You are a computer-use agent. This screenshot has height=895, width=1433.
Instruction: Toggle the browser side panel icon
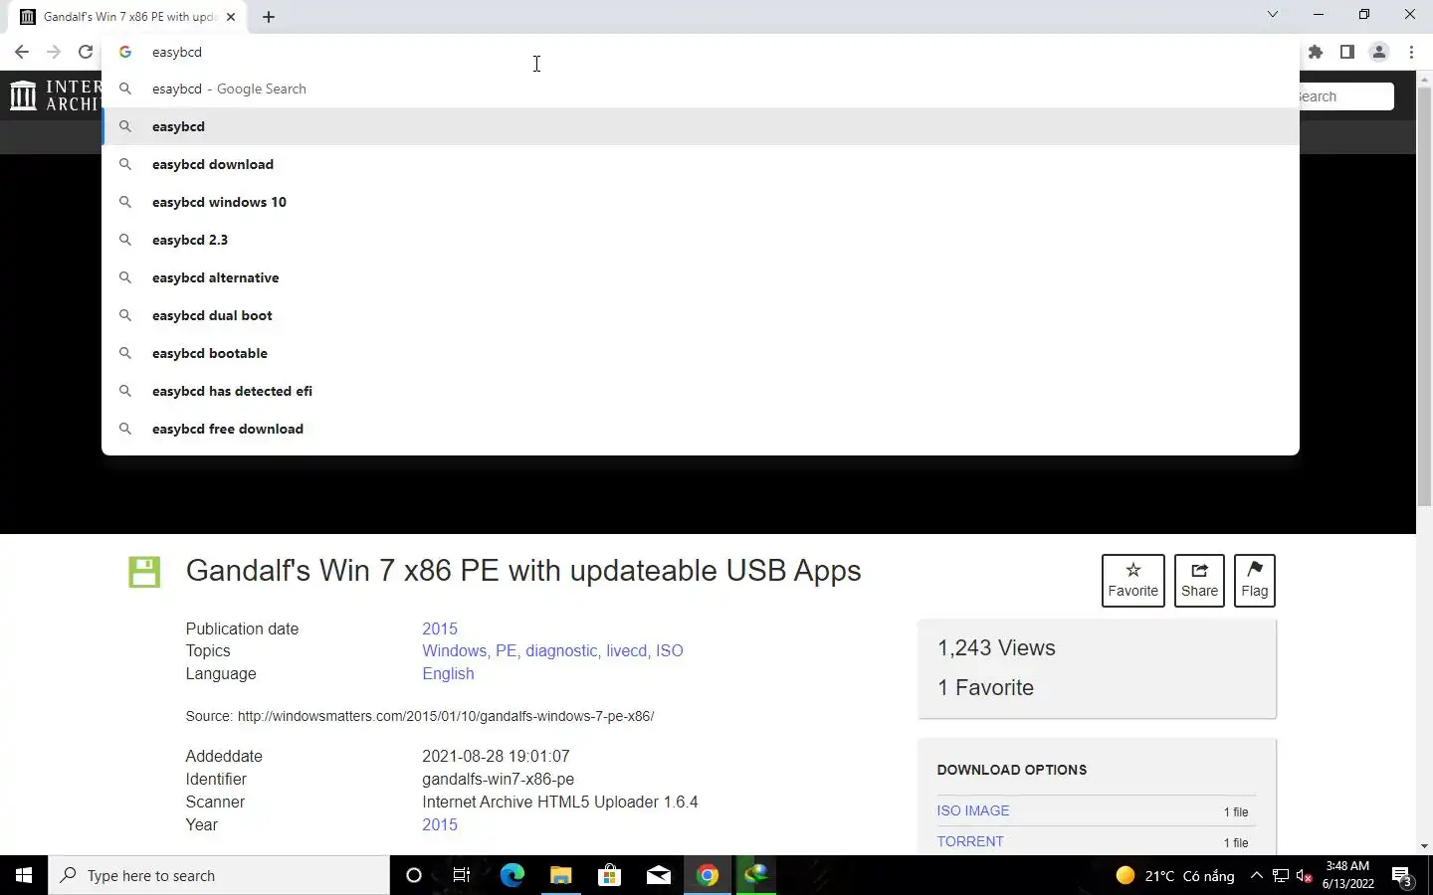(1347, 52)
